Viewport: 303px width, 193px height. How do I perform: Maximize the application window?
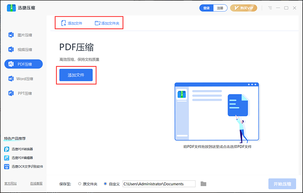pyautogui.click(x=286, y=8)
